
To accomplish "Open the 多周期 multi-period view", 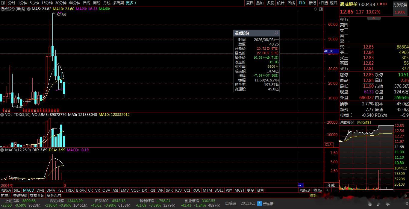I will pyautogui.click(x=119, y=3).
